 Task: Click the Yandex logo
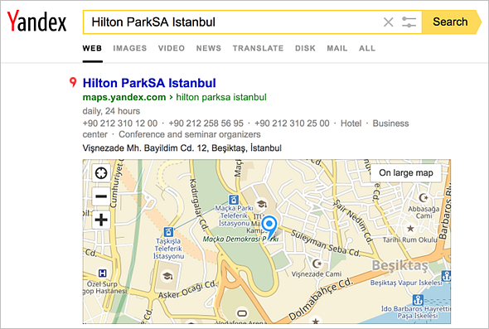36,21
